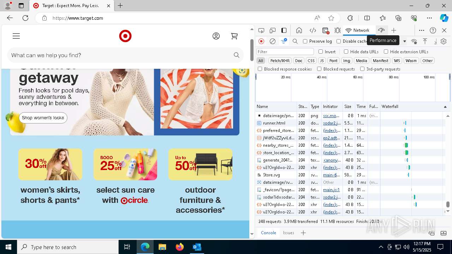Viewport: 452px width, 254px height.
Task: Filter requests by Img type
Action: tap(347, 61)
